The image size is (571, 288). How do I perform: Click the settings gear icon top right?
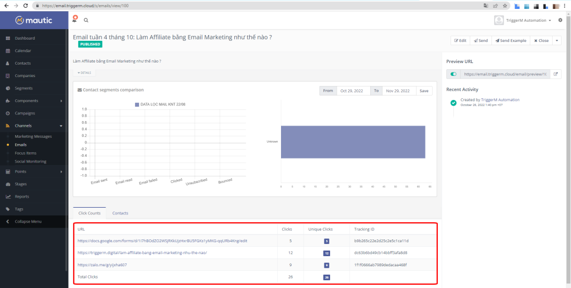[x=560, y=20]
